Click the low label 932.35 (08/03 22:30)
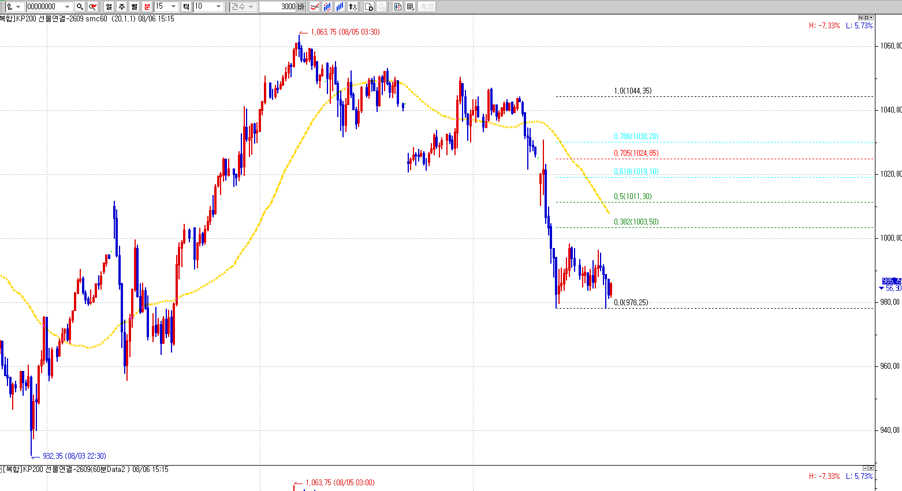 pos(74,456)
